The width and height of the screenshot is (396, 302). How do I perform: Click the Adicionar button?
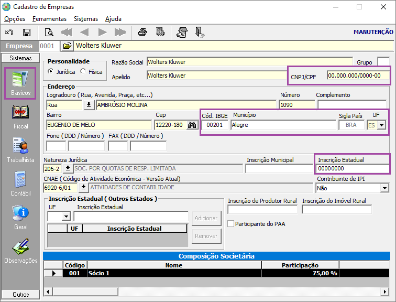tap(206, 218)
